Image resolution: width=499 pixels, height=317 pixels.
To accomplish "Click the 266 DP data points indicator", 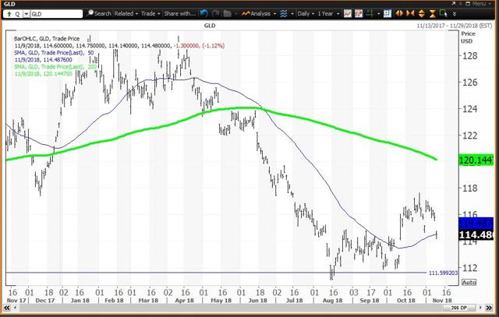I will point(461,308).
